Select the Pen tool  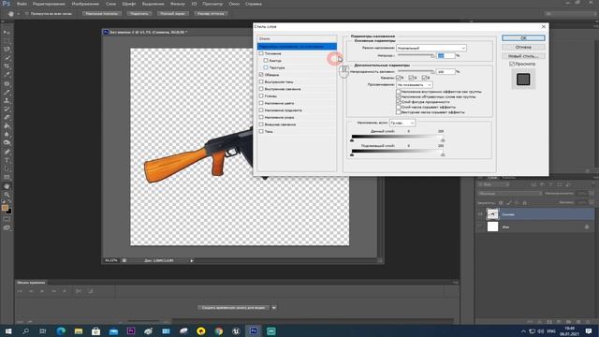tap(7, 152)
